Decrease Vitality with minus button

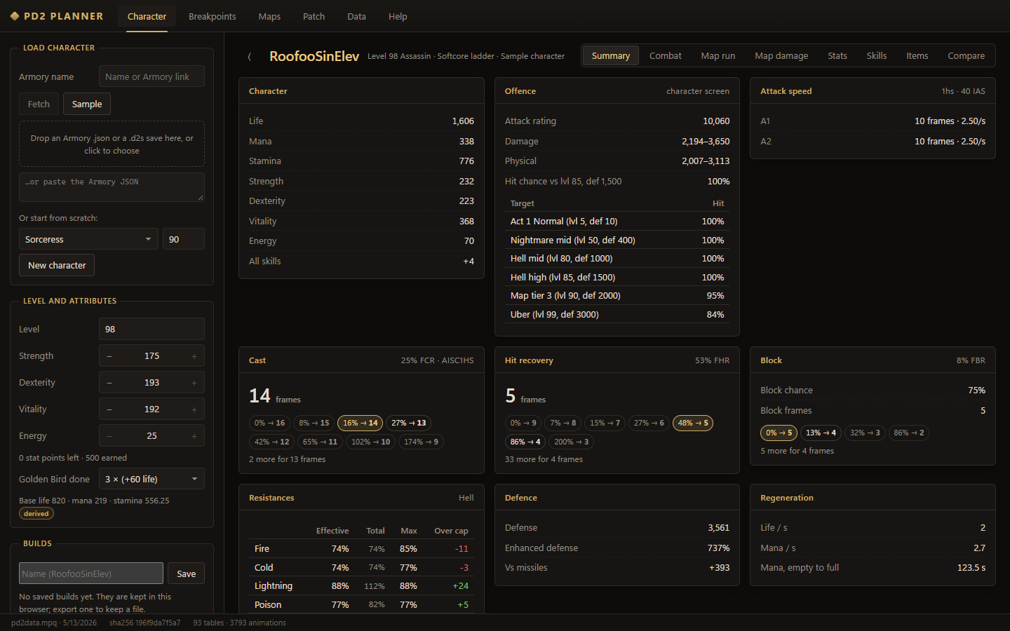coord(109,409)
